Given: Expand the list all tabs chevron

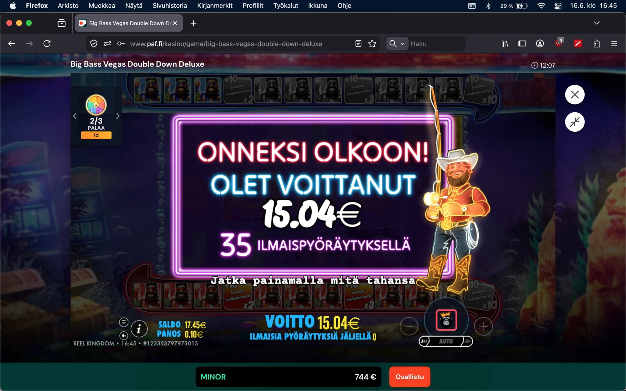Looking at the screenshot, I should point(597,23).
